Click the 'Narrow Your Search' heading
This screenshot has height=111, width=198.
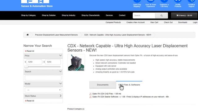[x=38, y=46]
